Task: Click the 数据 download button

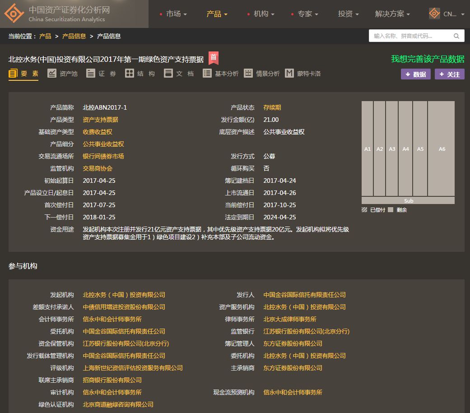Action: click(415, 74)
